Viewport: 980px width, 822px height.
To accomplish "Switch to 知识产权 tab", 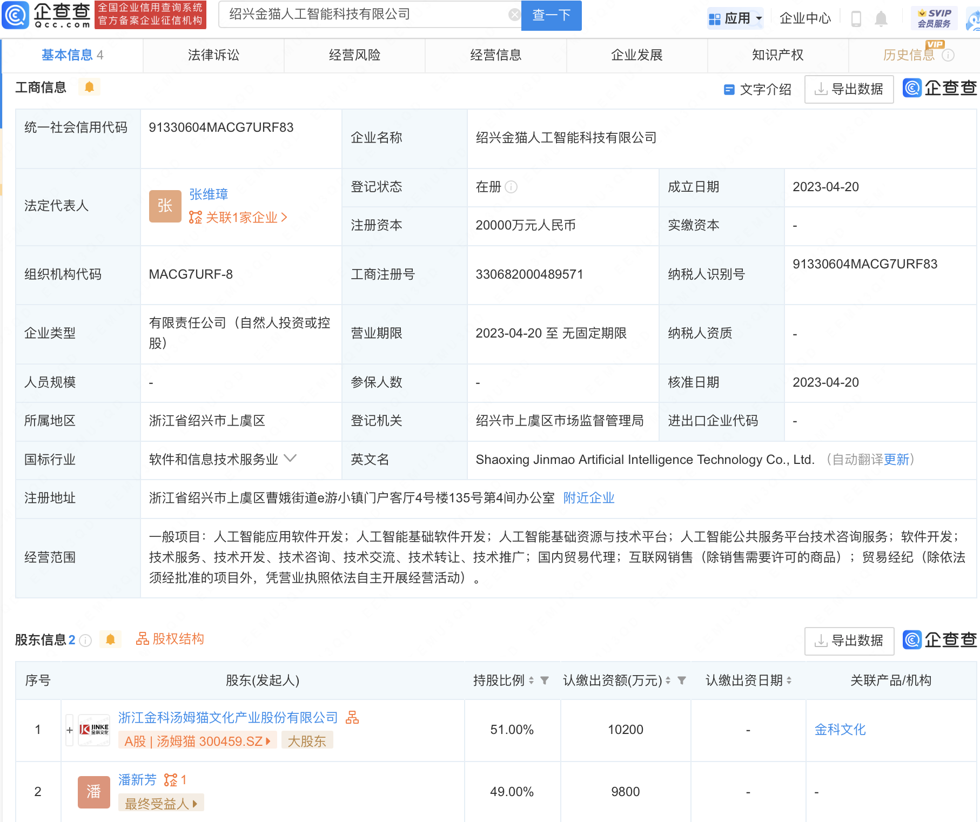I will (777, 55).
